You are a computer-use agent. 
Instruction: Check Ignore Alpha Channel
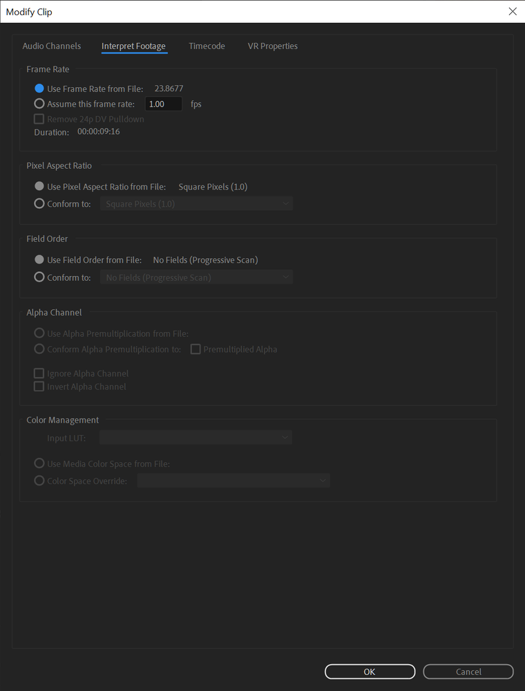[39, 374]
